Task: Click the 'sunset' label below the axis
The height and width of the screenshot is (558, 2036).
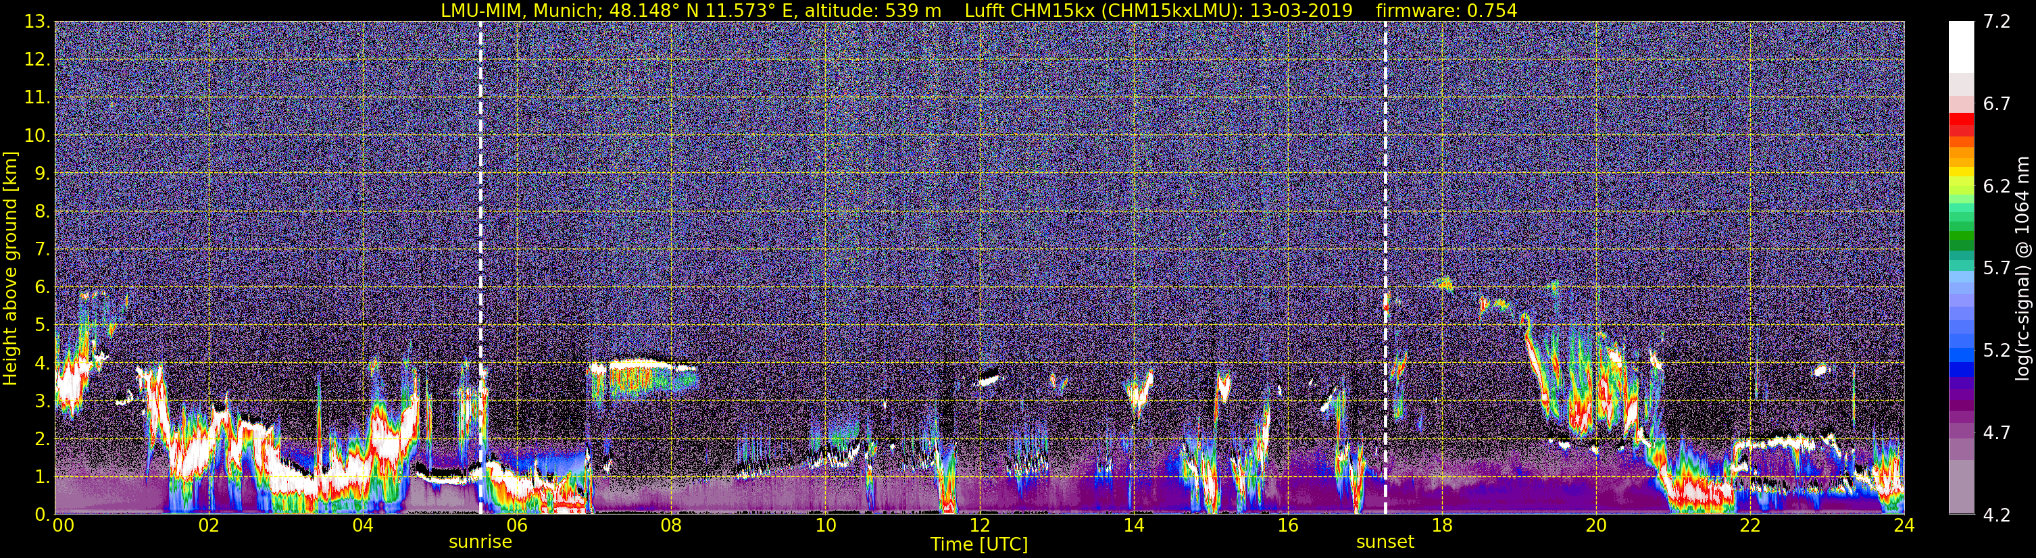Action: tap(1385, 542)
